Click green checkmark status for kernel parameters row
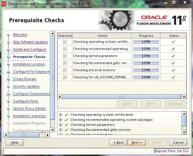The height and width of the screenshot is (156, 193). click(173, 56)
